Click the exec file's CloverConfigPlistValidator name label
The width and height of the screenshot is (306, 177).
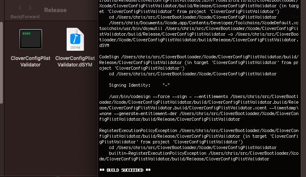(30, 61)
